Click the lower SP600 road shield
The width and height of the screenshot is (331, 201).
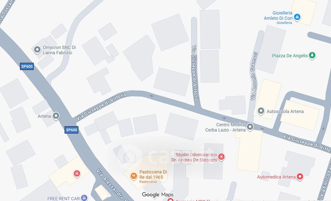click(x=71, y=130)
